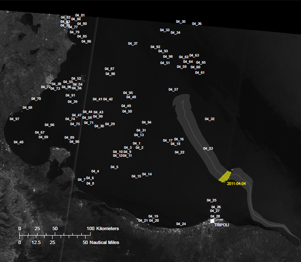Select label 04_7
This screenshot has width=301, height=262.
pos(82,180)
